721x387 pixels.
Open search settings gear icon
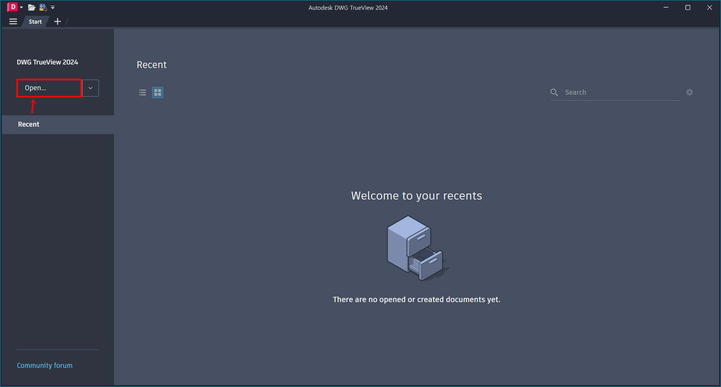tap(689, 92)
